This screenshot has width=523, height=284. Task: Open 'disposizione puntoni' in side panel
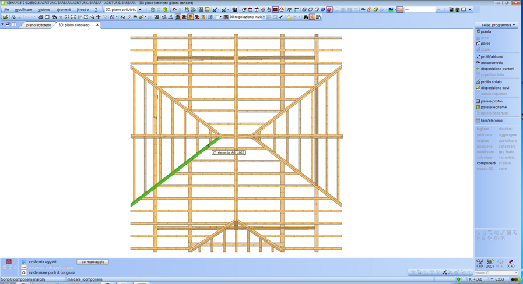pos(497,69)
